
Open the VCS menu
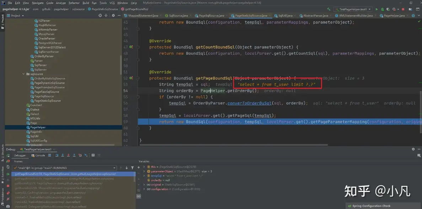point(112,3)
